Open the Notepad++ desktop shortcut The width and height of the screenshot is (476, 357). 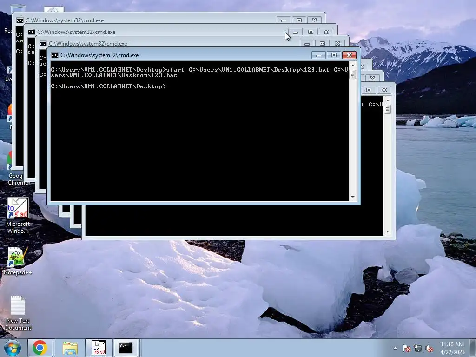tap(18, 261)
